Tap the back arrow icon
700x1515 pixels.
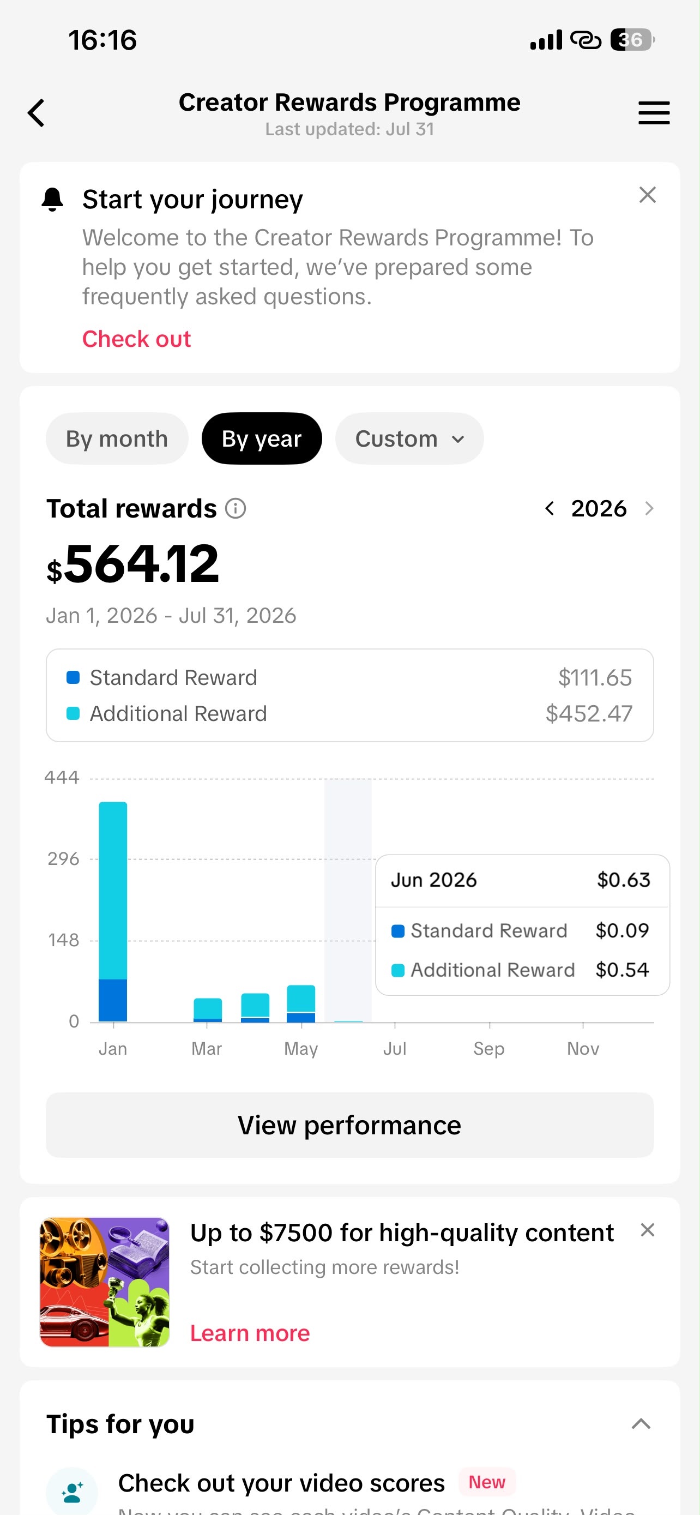37,113
